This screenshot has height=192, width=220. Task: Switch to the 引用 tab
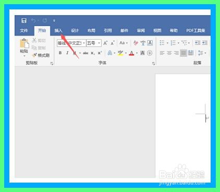coord(108,31)
